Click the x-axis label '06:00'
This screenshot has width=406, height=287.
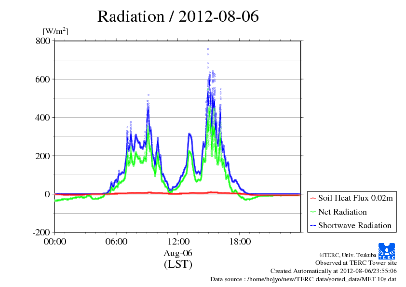116,242
